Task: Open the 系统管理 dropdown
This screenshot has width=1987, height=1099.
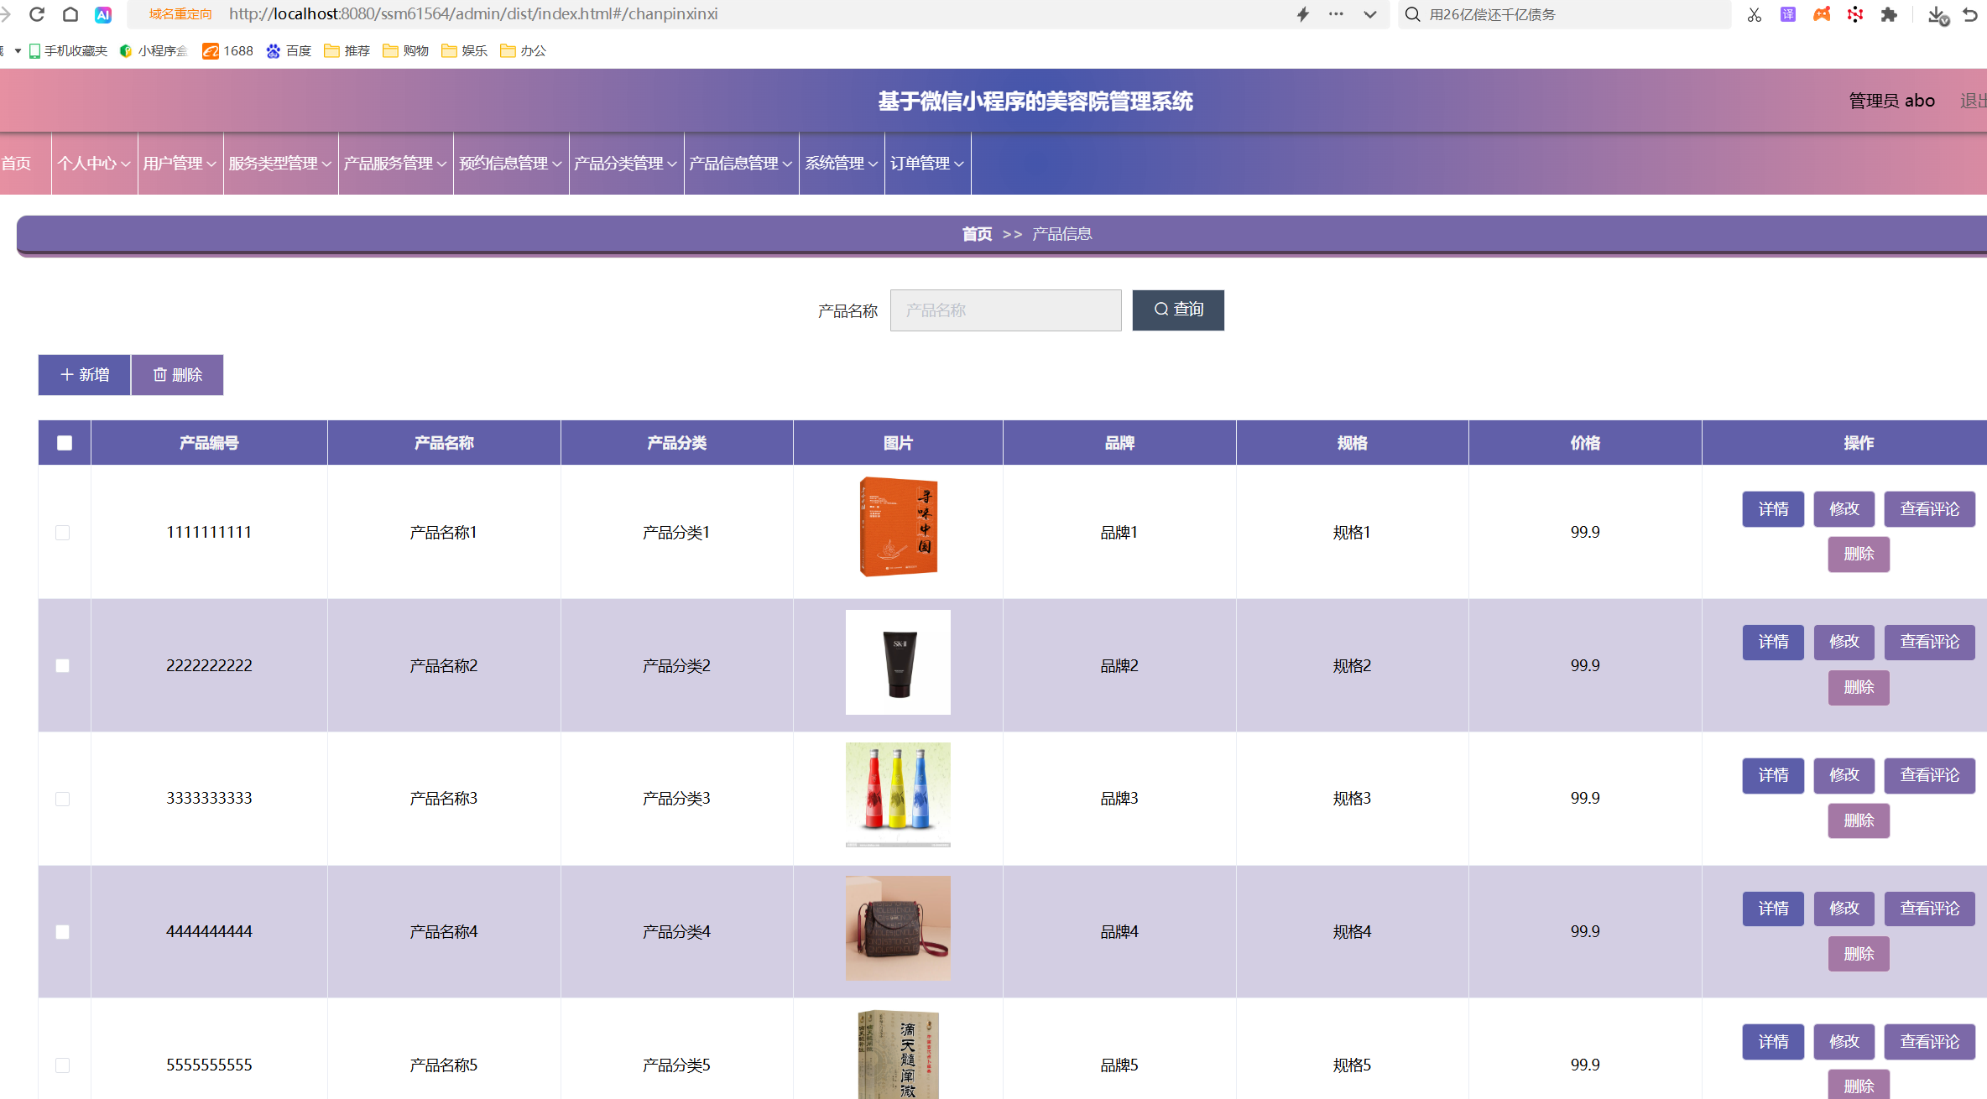Action: (x=840, y=164)
